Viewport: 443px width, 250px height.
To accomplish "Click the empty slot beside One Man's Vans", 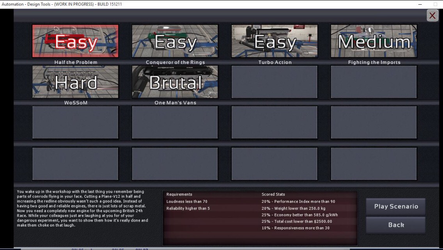I will pyautogui.click(x=274, y=82).
